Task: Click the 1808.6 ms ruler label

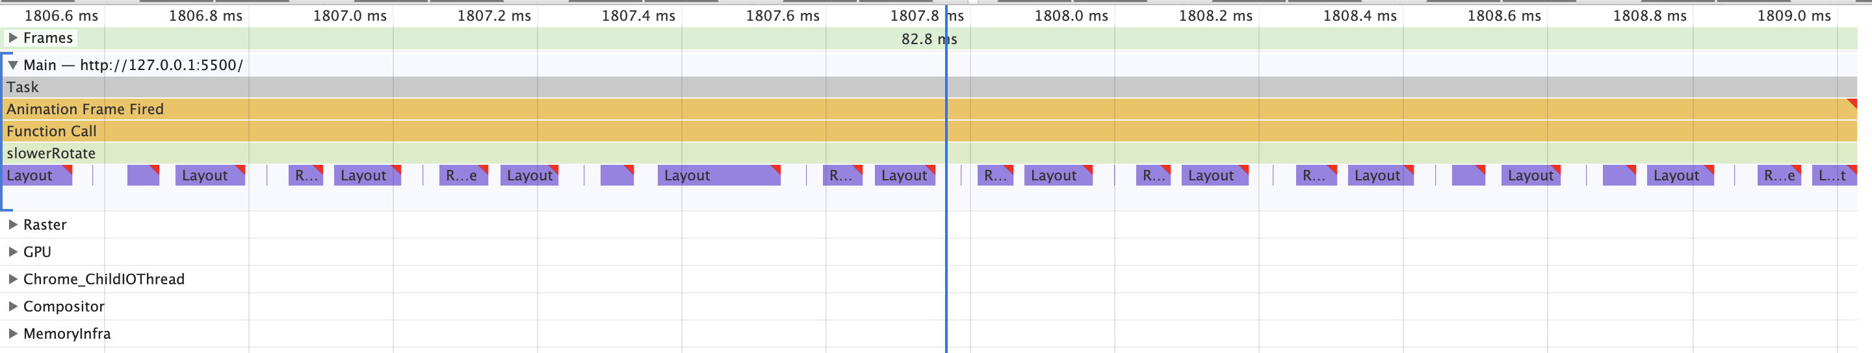Action: (1504, 16)
